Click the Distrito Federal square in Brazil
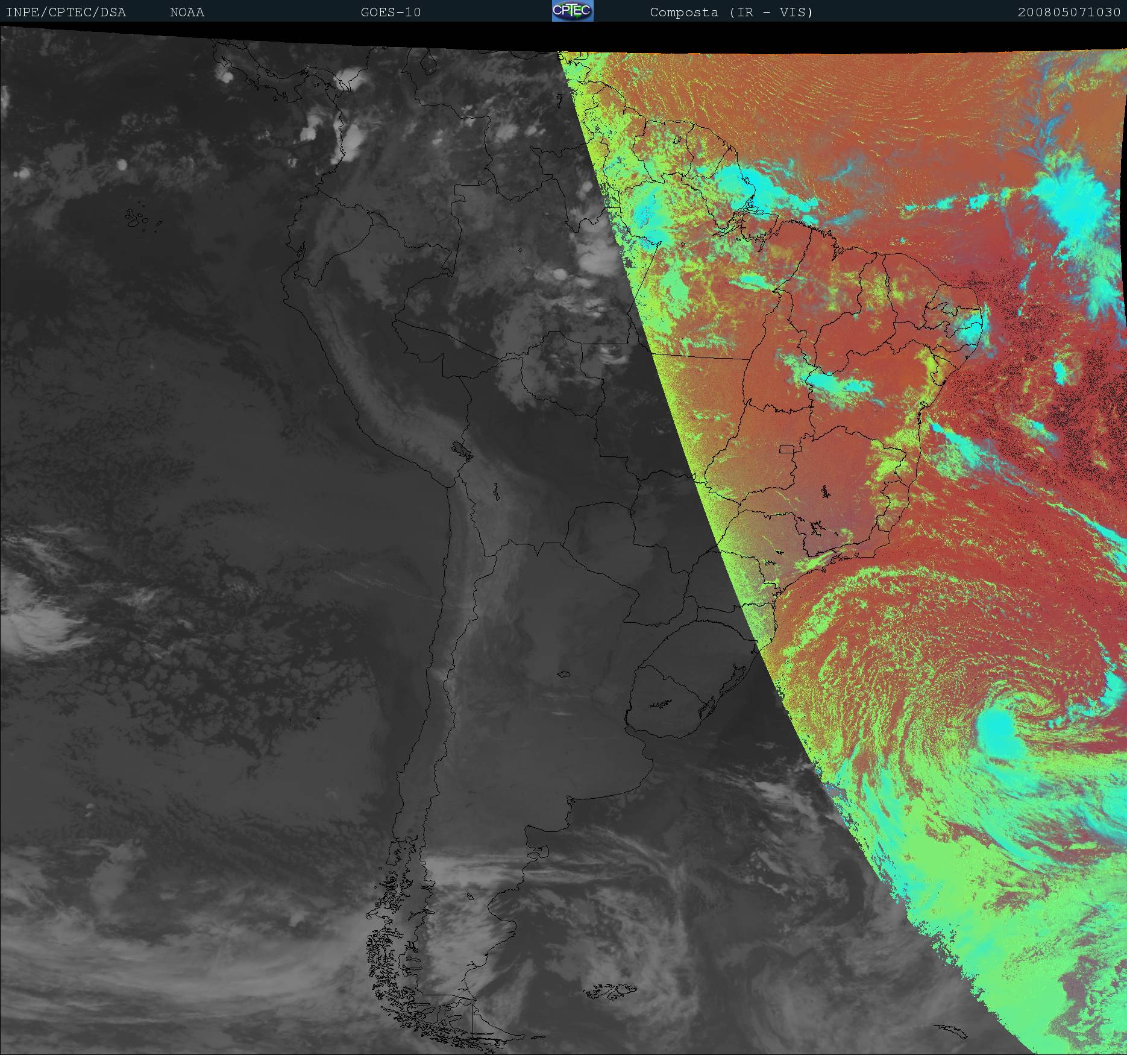1127x1055 pixels. [x=786, y=449]
